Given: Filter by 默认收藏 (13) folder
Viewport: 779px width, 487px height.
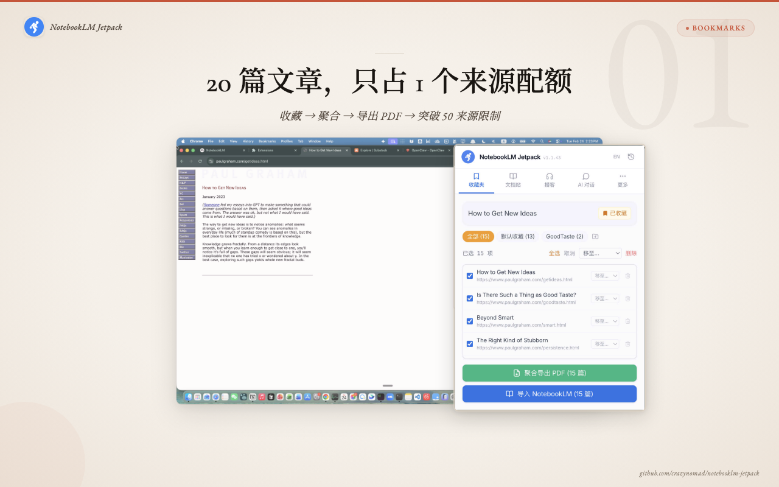Looking at the screenshot, I should point(518,236).
